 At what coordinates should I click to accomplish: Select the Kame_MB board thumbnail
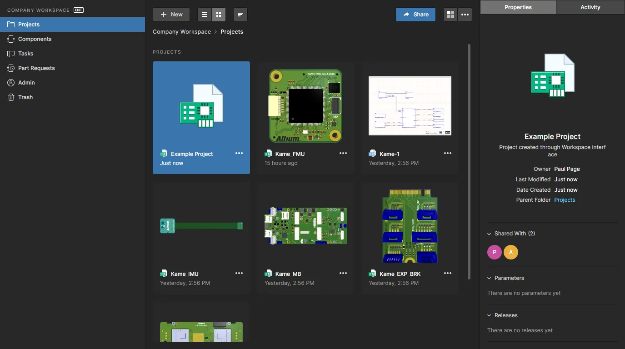(305, 226)
